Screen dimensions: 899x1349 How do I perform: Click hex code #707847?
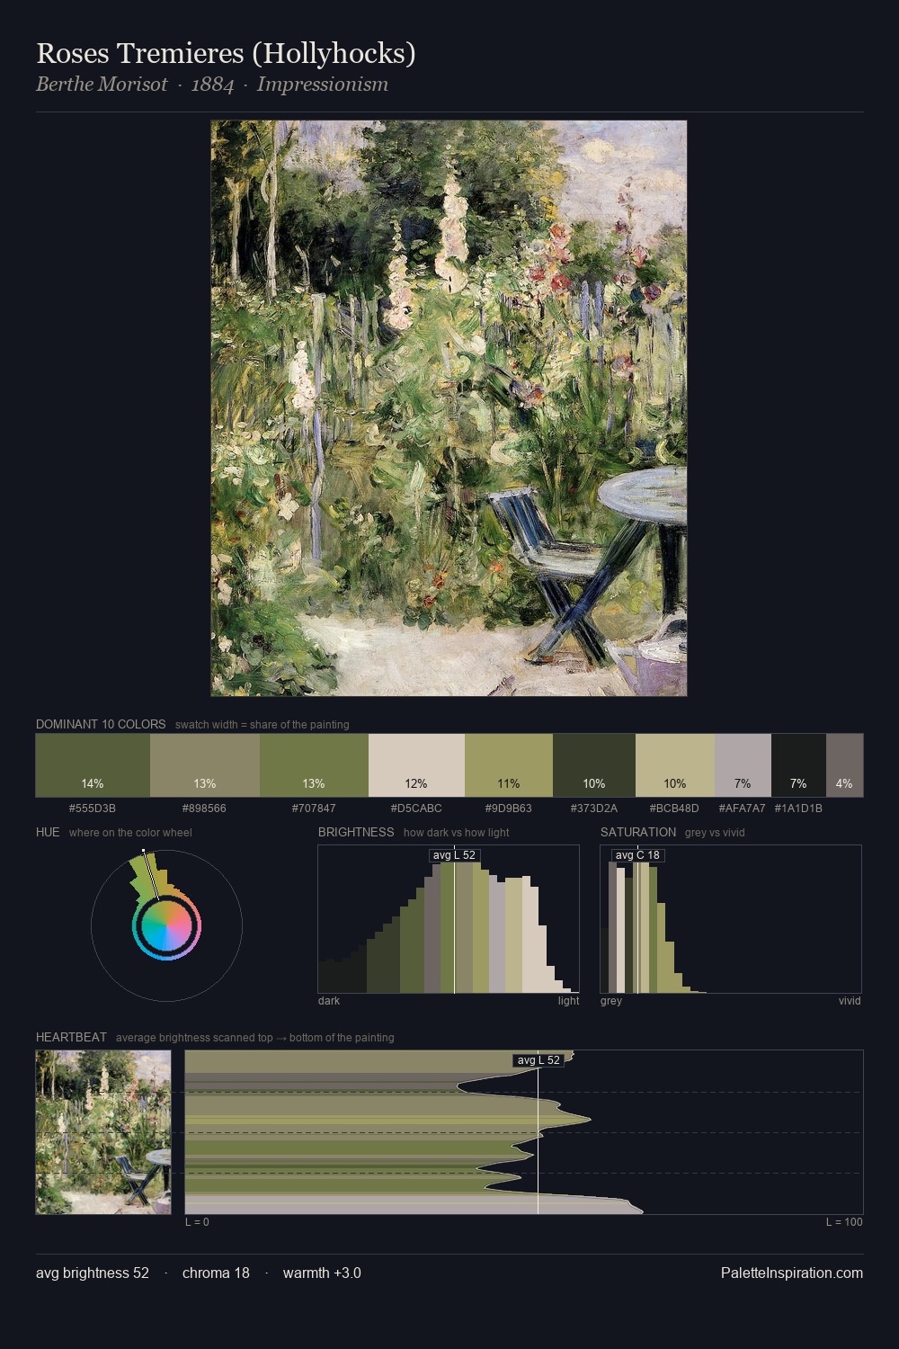tap(314, 809)
